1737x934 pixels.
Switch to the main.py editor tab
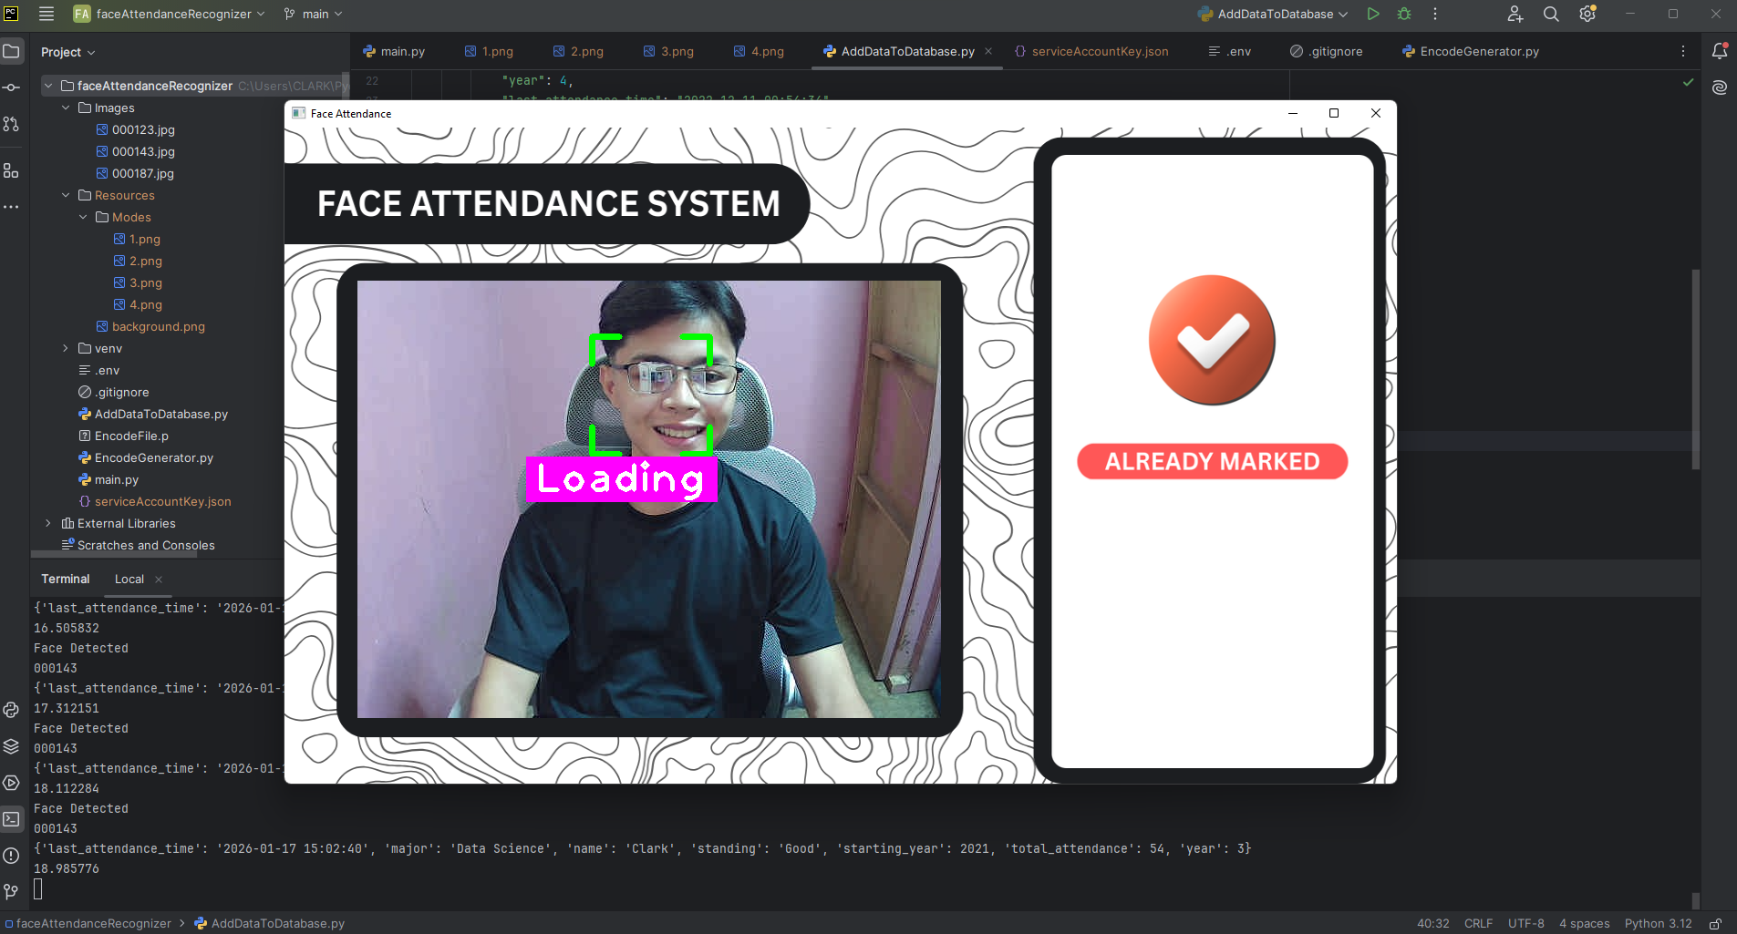pos(394,51)
